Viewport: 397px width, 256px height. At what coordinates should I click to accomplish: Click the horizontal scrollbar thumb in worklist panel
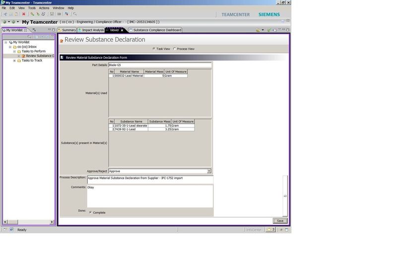tap(13, 222)
